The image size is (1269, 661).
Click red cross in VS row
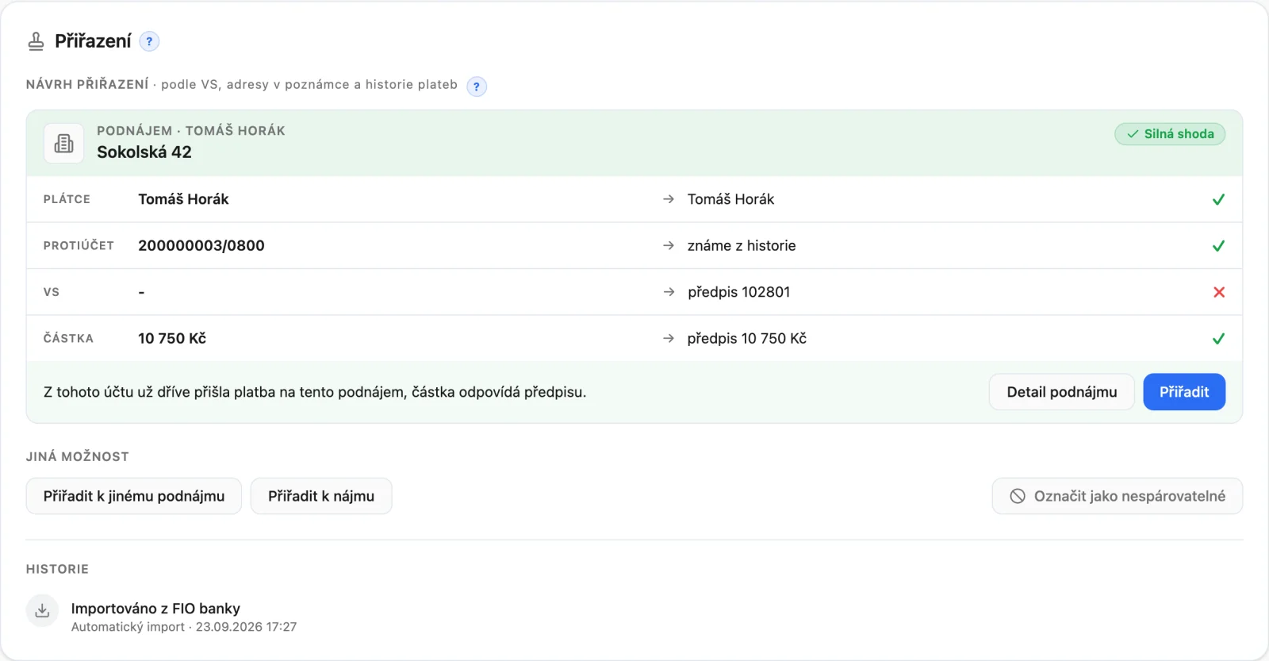pos(1219,292)
